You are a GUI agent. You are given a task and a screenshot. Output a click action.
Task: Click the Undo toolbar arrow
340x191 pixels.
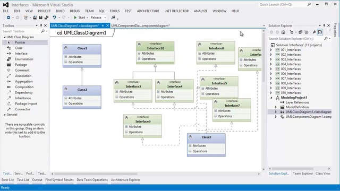tap(54, 18)
